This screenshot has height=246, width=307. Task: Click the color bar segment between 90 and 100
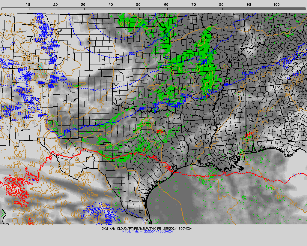(264, 9)
